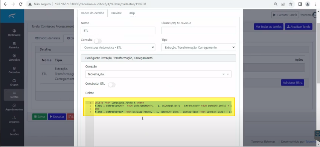
Task: Click the Teorema logo icon
Action: [12, 16]
